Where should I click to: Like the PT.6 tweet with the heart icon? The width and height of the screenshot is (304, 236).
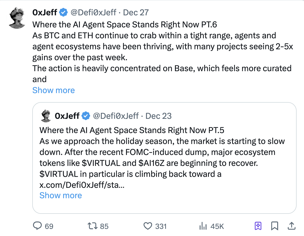pos(148,226)
